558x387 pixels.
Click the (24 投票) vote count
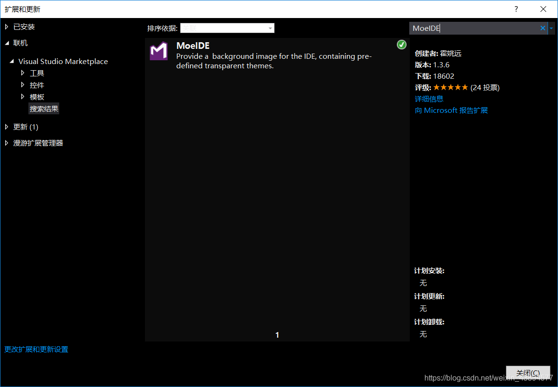[x=485, y=87]
